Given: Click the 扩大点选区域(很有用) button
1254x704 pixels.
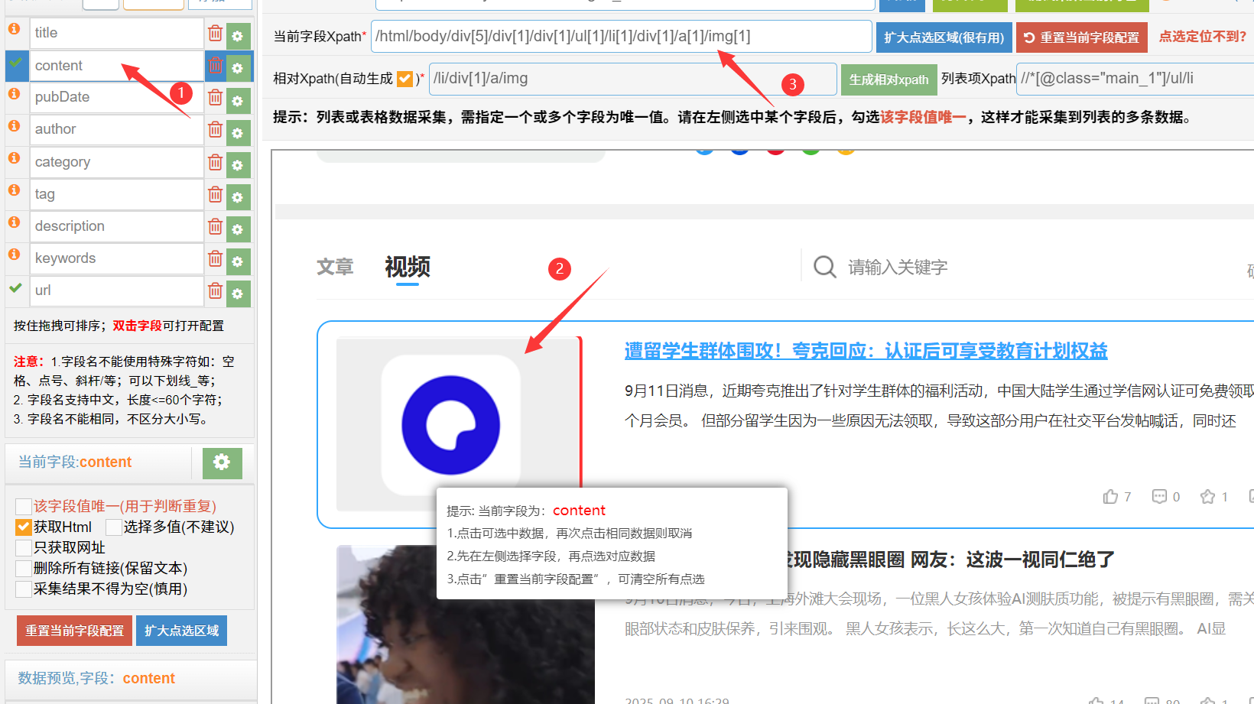Looking at the screenshot, I should 944,37.
